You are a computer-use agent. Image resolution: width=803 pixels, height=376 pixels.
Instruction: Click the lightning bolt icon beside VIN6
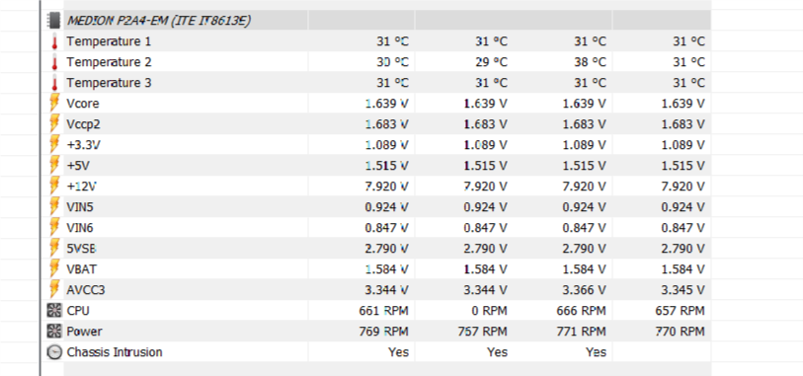[x=54, y=228]
